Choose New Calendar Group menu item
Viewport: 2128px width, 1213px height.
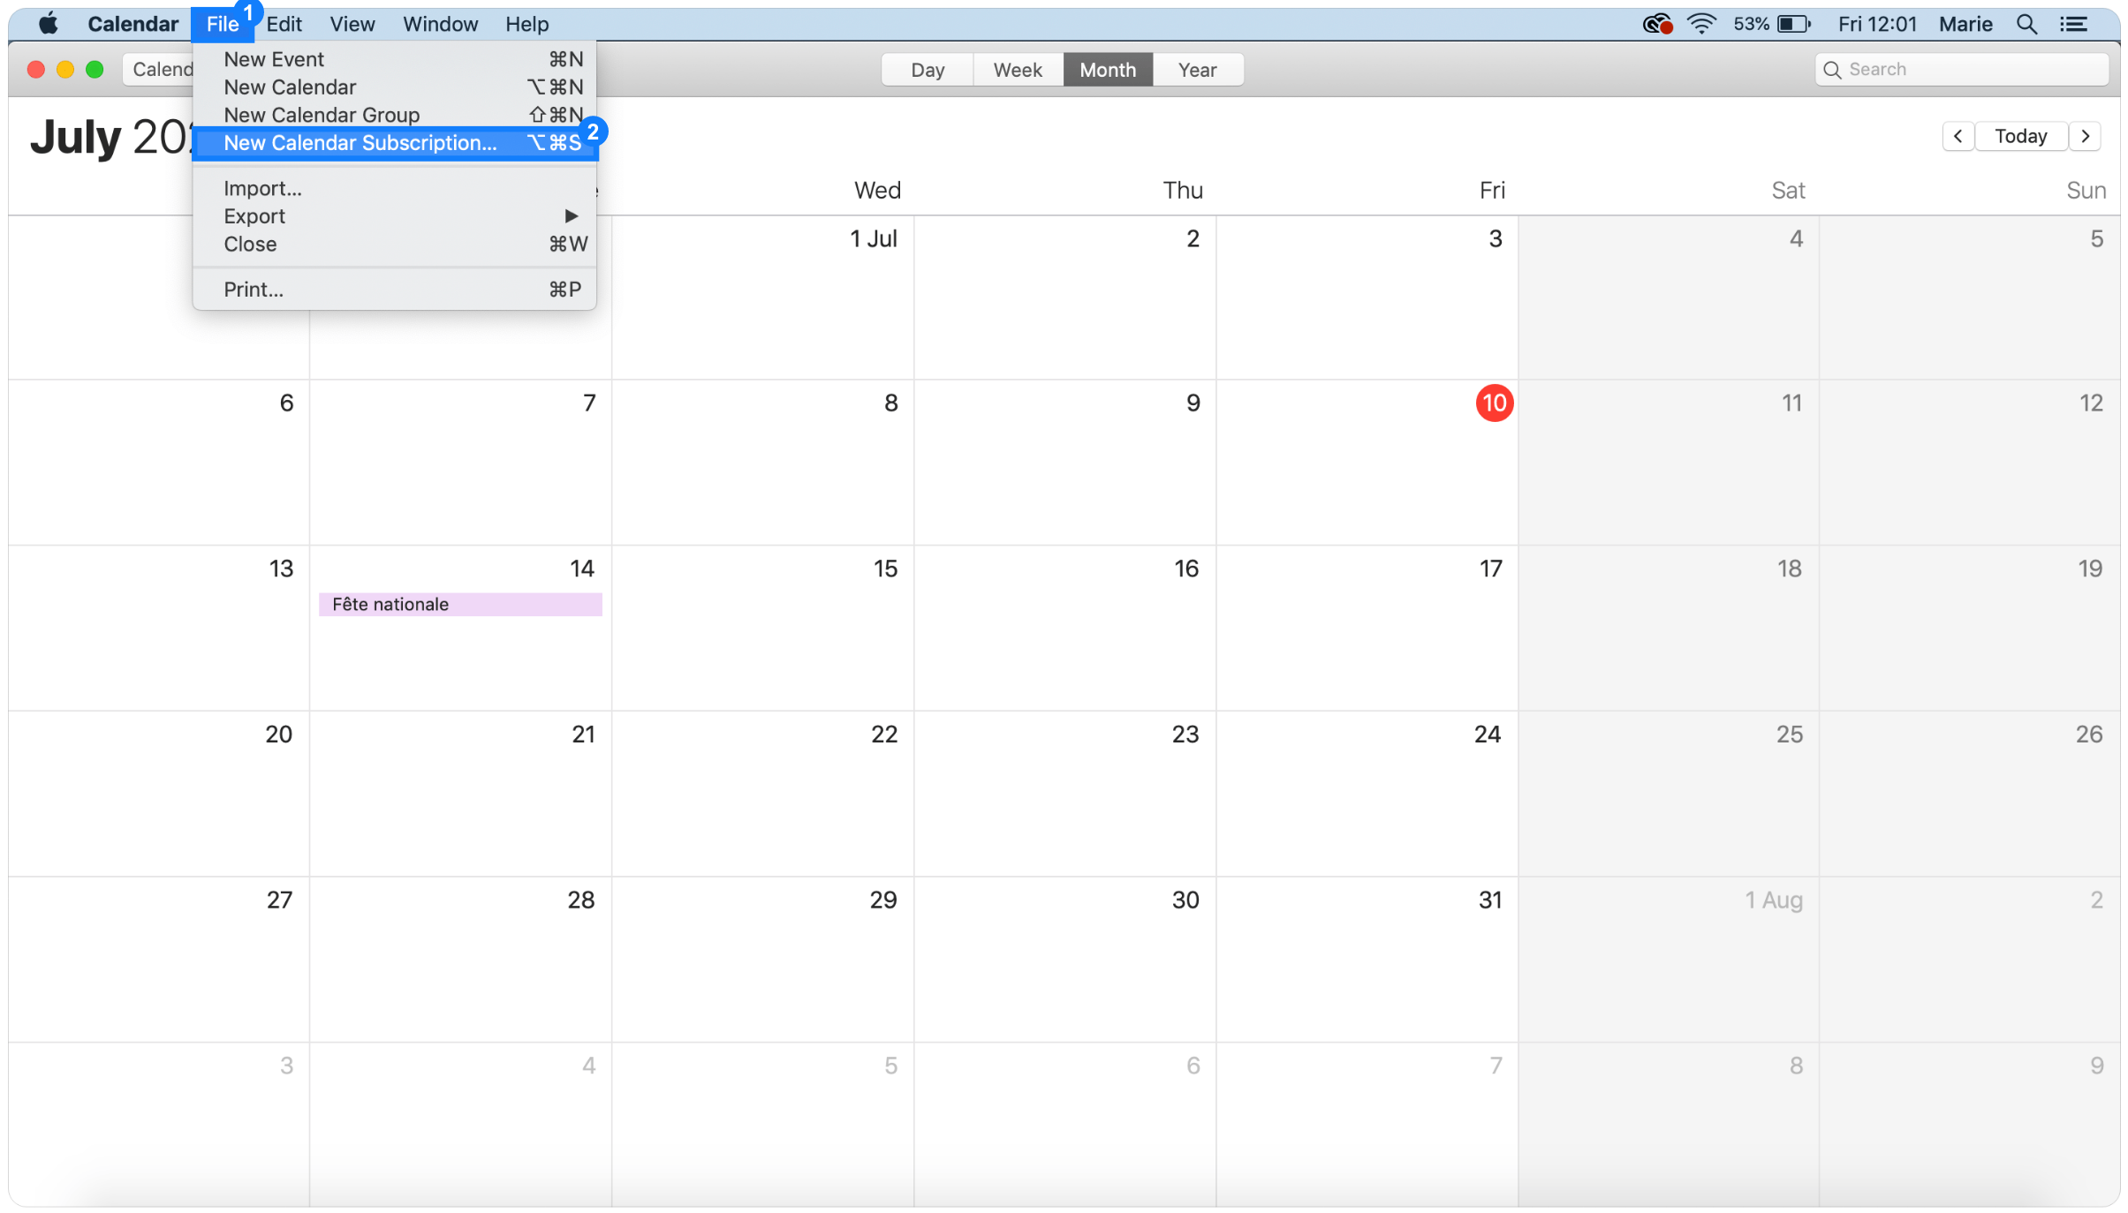(394, 115)
